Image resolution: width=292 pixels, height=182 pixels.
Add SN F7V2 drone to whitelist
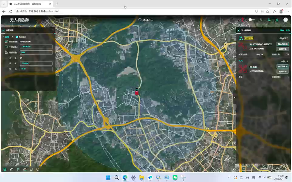(283, 44)
